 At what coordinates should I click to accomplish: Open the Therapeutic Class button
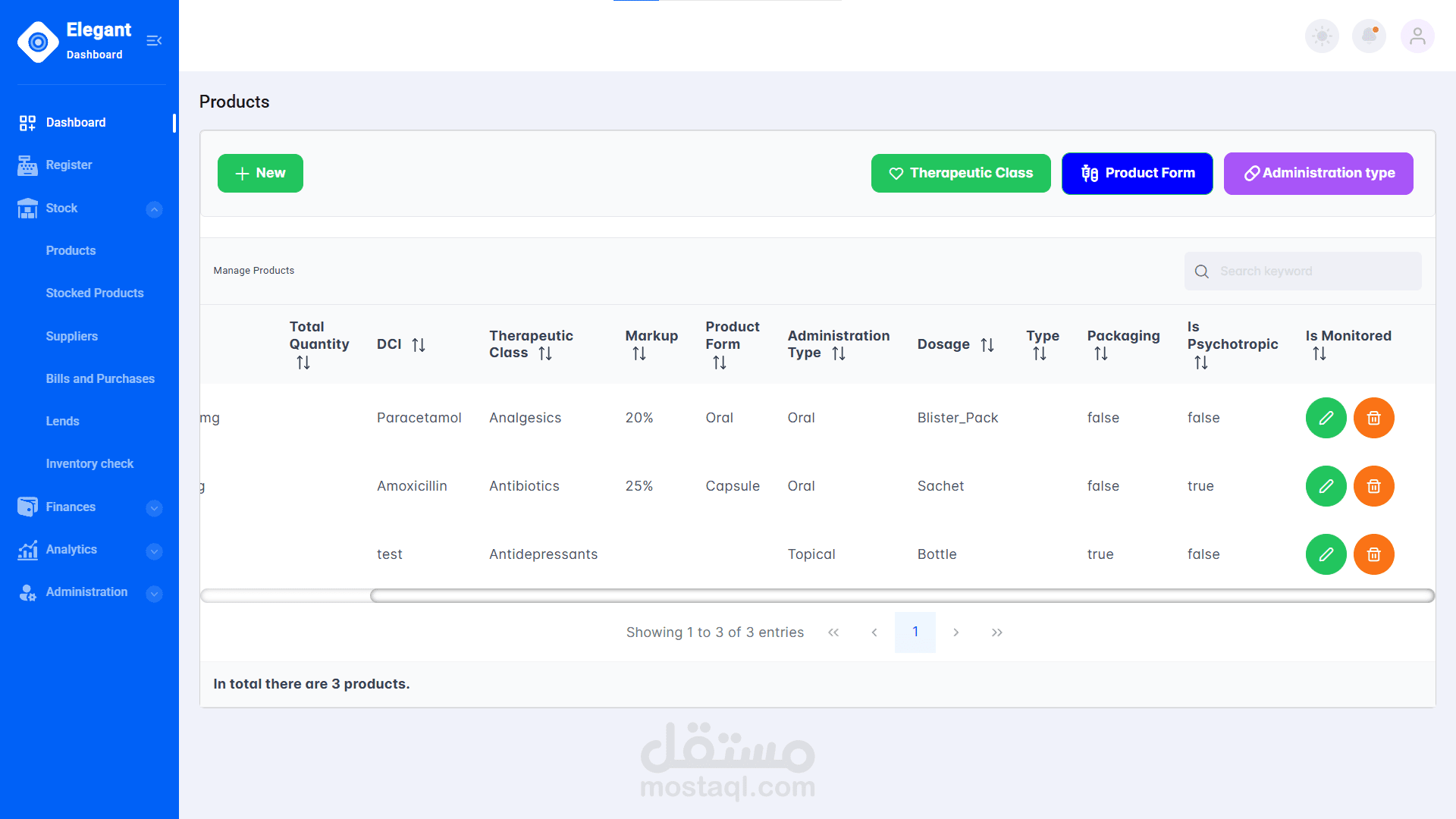pyautogui.click(x=960, y=174)
